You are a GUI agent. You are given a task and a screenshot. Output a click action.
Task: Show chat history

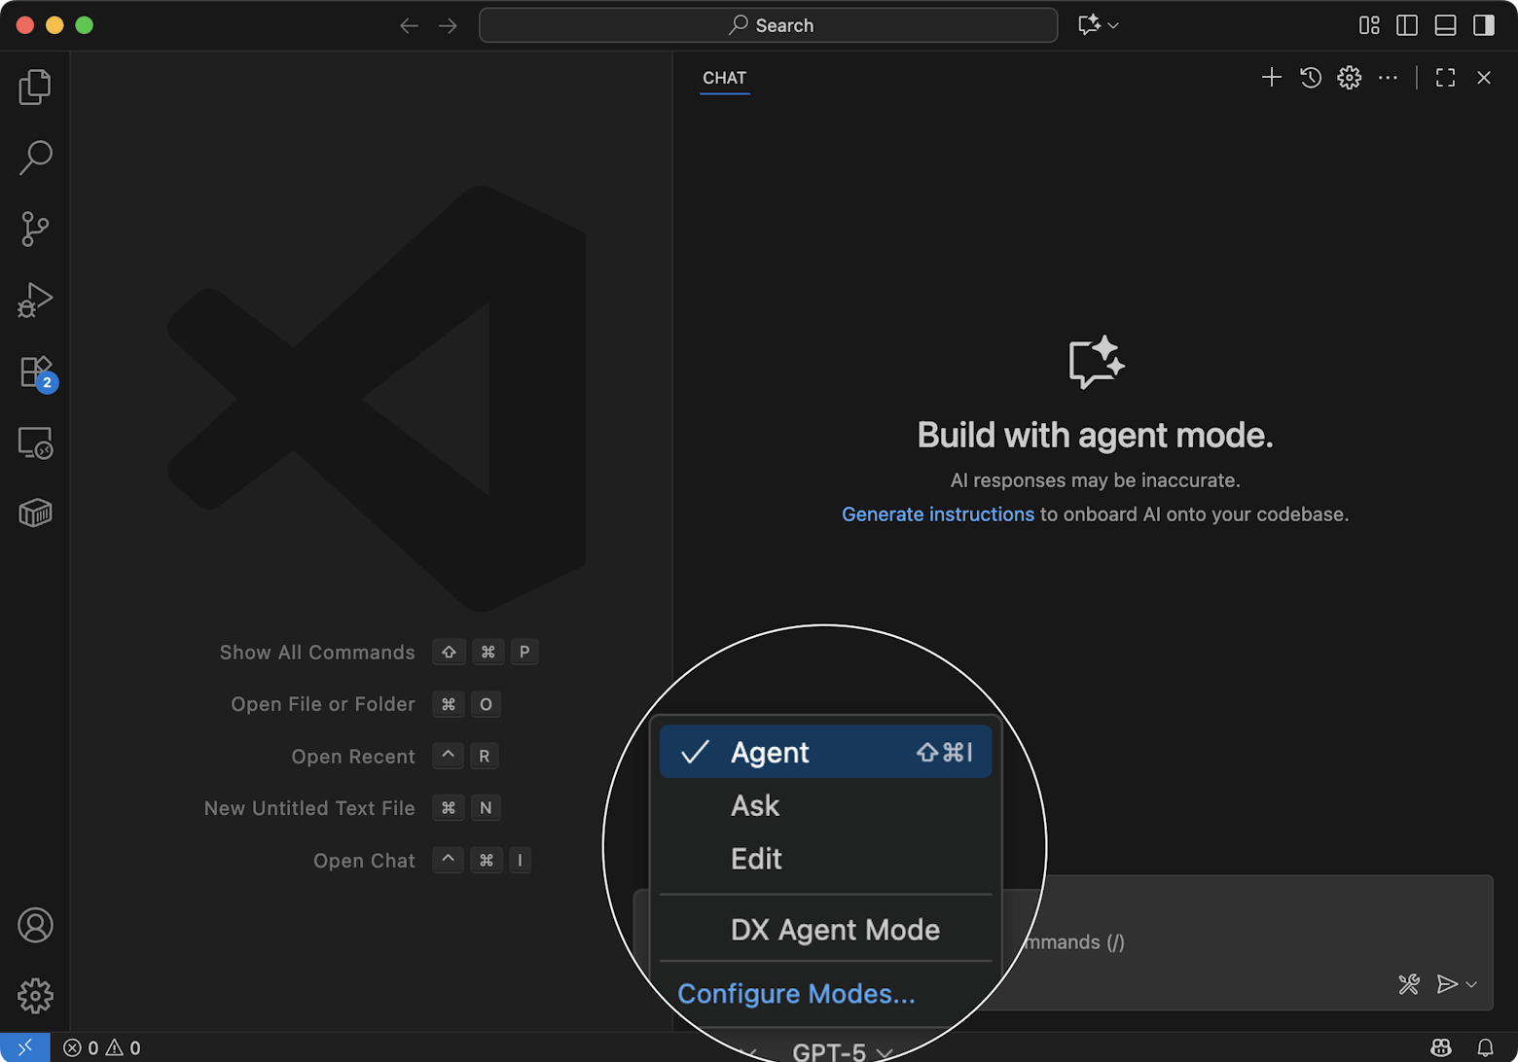pos(1311,78)
